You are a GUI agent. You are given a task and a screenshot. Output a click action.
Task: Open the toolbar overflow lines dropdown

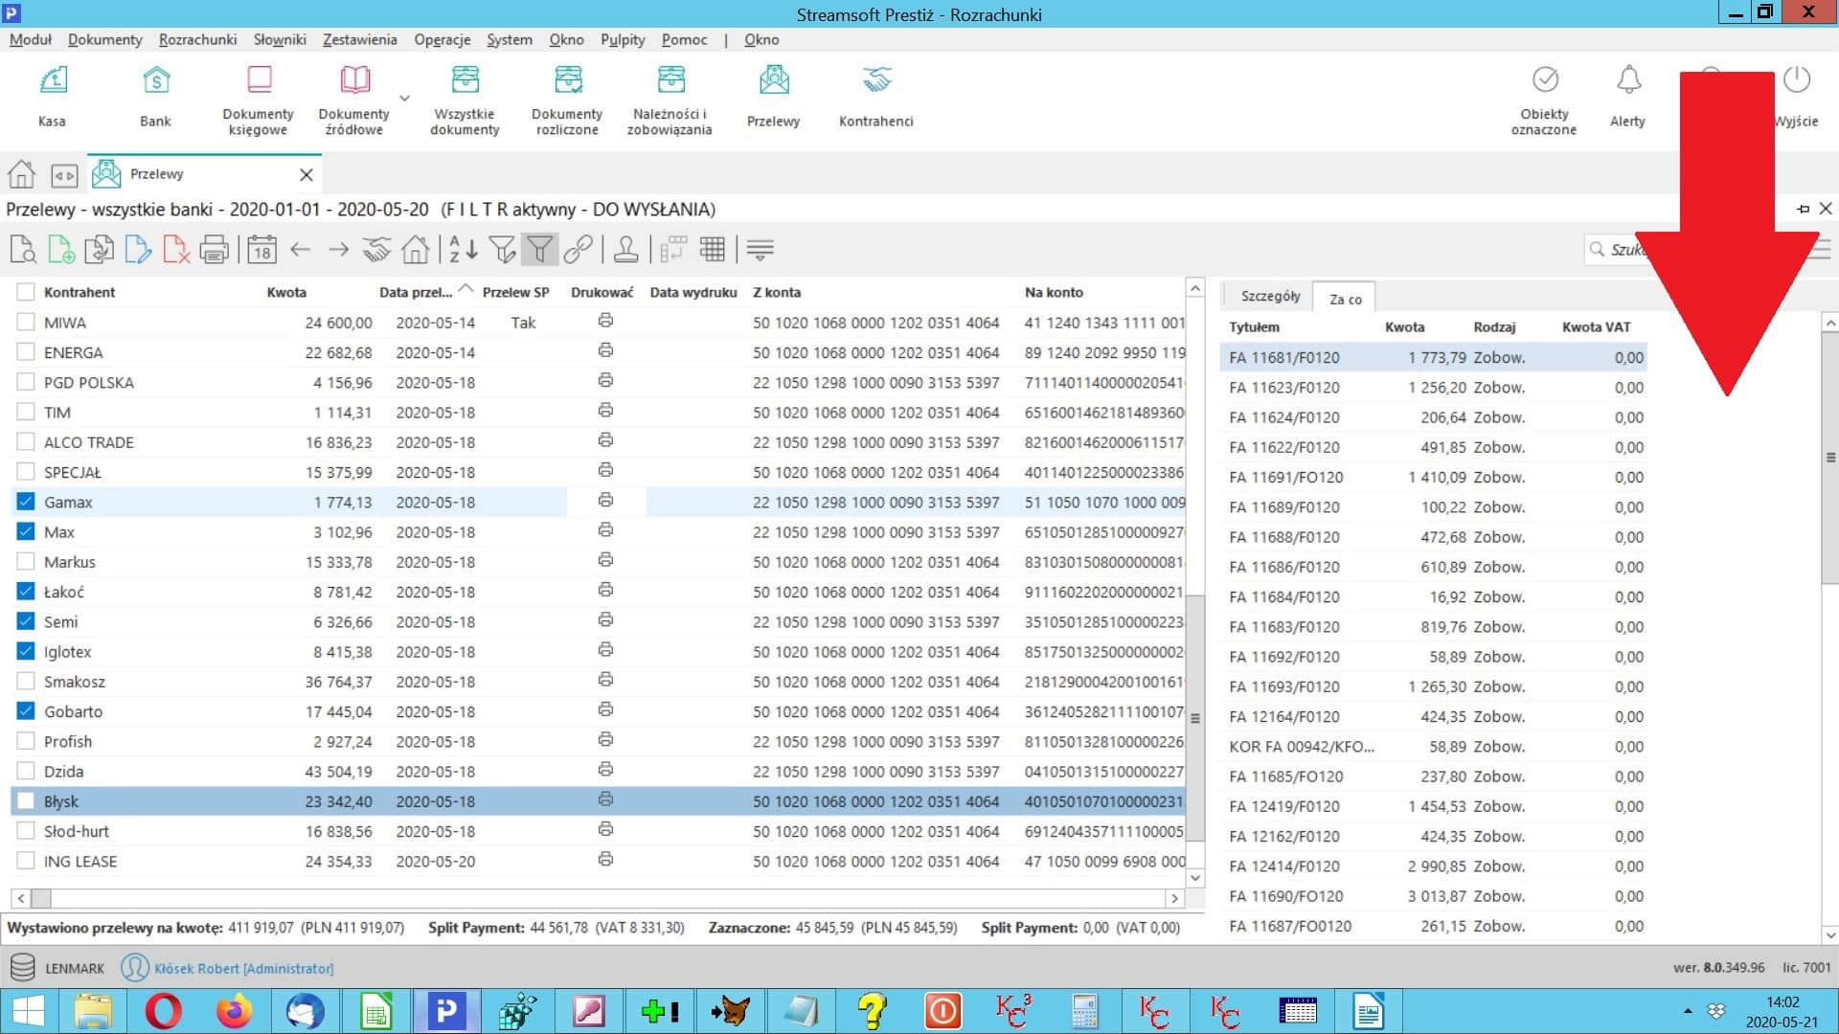pos(761,250)
